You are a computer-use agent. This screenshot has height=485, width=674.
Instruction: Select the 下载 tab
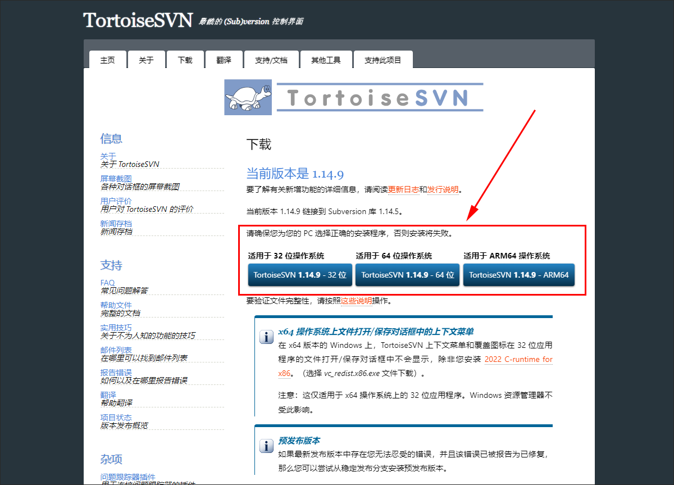pos(185,60)
